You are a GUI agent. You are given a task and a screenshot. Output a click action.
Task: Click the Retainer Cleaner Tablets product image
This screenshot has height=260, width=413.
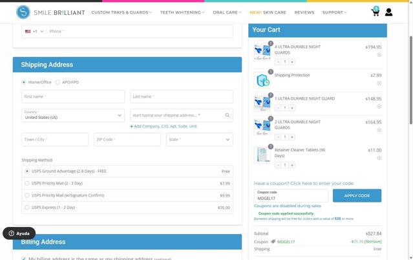pos(262,155)
